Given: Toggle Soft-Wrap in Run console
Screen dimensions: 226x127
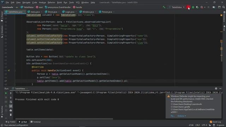Looking at the screenshot, I should click(x=11, y=102).
